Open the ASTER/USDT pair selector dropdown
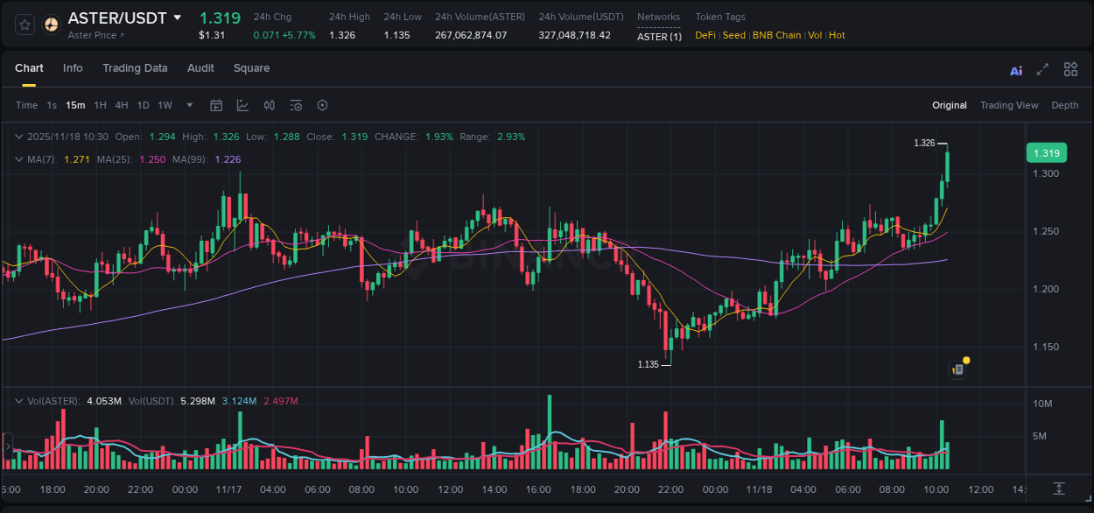Viewport: 1094px width, 513px height. tap(178, 17)
